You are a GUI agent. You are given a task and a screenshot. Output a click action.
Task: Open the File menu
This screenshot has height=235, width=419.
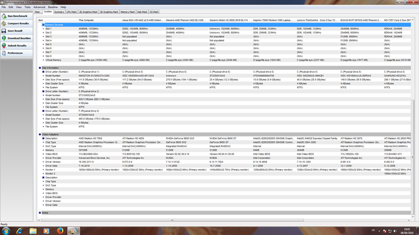pos(4,7)
